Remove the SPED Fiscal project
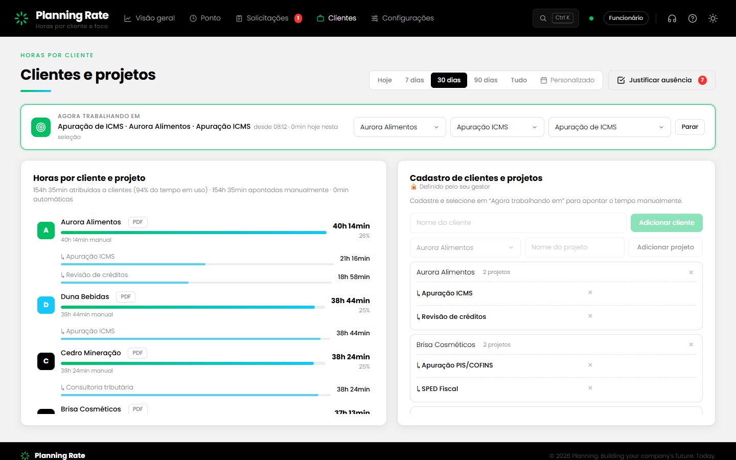 590,388
